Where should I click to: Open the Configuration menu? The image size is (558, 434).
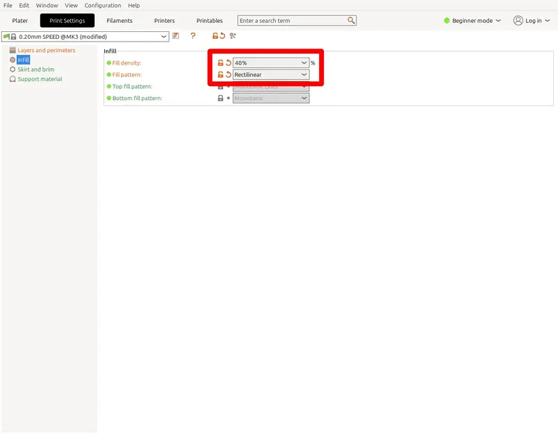tap(102, 6)
